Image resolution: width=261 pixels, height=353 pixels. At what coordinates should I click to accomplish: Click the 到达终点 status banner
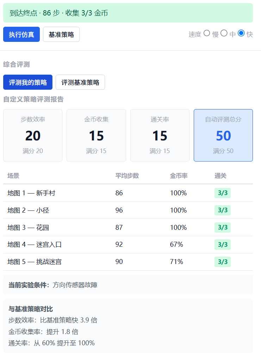[x=128, y=13]
